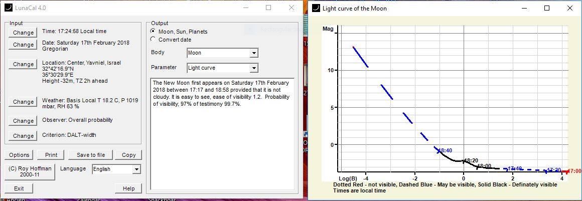Change the Criterion DALT-width setting
This screenshot has height=201, width=582.
coord(24,136)
